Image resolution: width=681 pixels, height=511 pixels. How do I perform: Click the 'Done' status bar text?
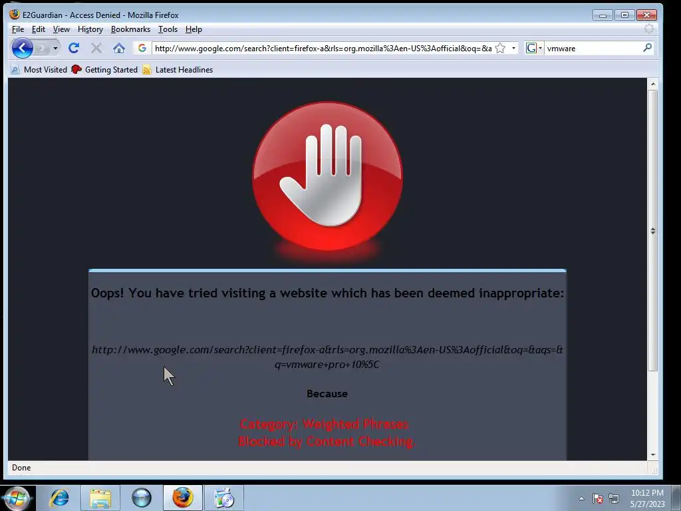21,468
